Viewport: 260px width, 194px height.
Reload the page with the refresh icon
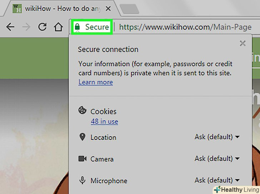[x=42, y=27]
